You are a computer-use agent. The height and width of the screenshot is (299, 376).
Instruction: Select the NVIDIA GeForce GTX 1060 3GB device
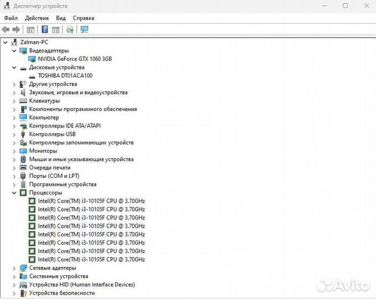click(x=75, y=59)
